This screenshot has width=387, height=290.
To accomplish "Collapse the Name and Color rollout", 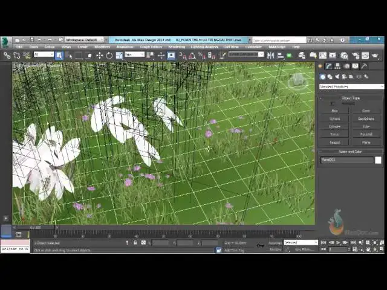I will 351,152.
